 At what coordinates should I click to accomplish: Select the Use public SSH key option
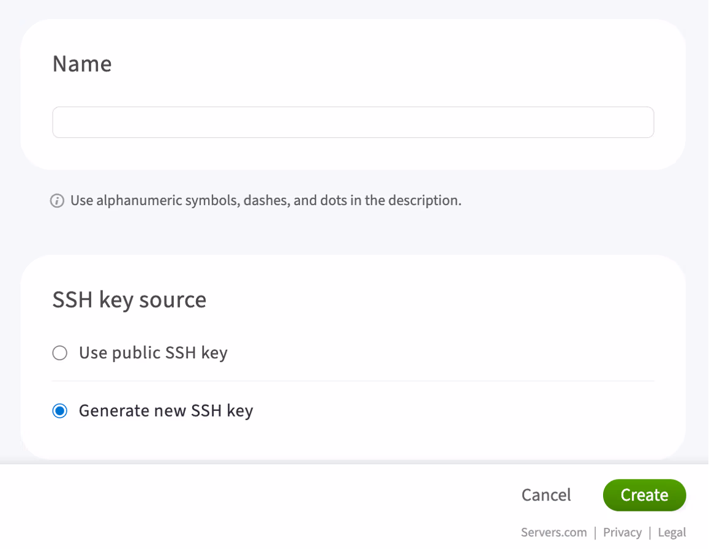point(59,353)
